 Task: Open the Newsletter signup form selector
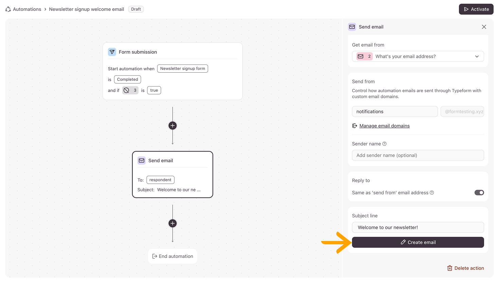pyautogui.click(x=183, y=69)
